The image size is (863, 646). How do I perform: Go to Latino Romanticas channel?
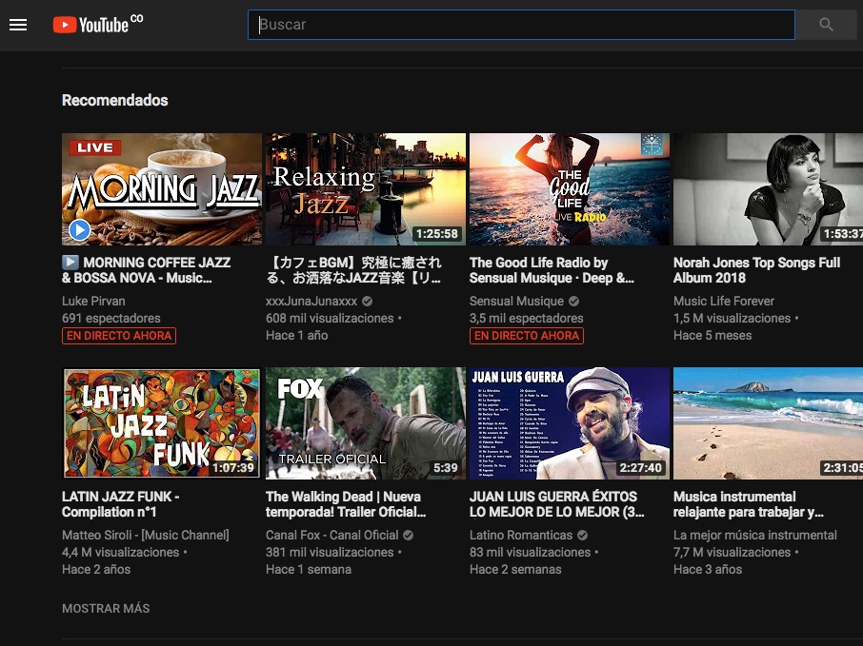521,535
